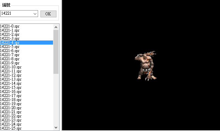
Task: Select 14221-23.spr in the list
Action: 27,120
